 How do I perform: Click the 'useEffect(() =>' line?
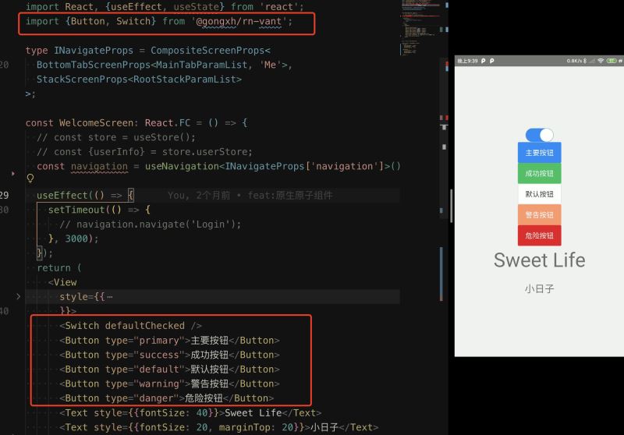point(85,195)
